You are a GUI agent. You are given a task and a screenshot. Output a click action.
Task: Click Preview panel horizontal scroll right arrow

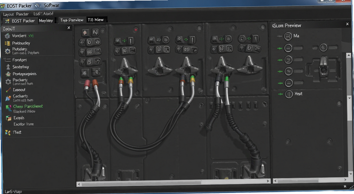pos(346,179)
